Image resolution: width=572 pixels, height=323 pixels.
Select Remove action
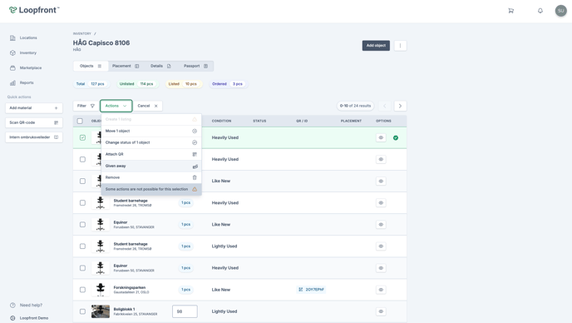[x=151, y=177]
